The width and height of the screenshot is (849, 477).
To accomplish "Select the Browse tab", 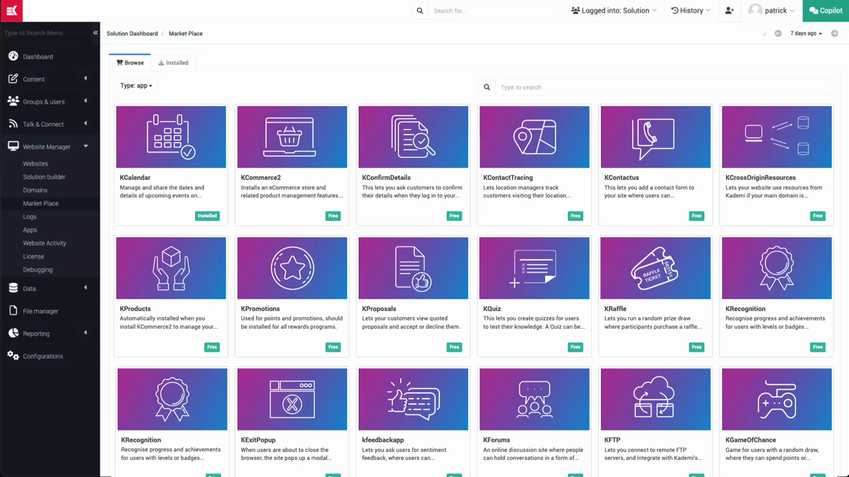I will (130, 63).
